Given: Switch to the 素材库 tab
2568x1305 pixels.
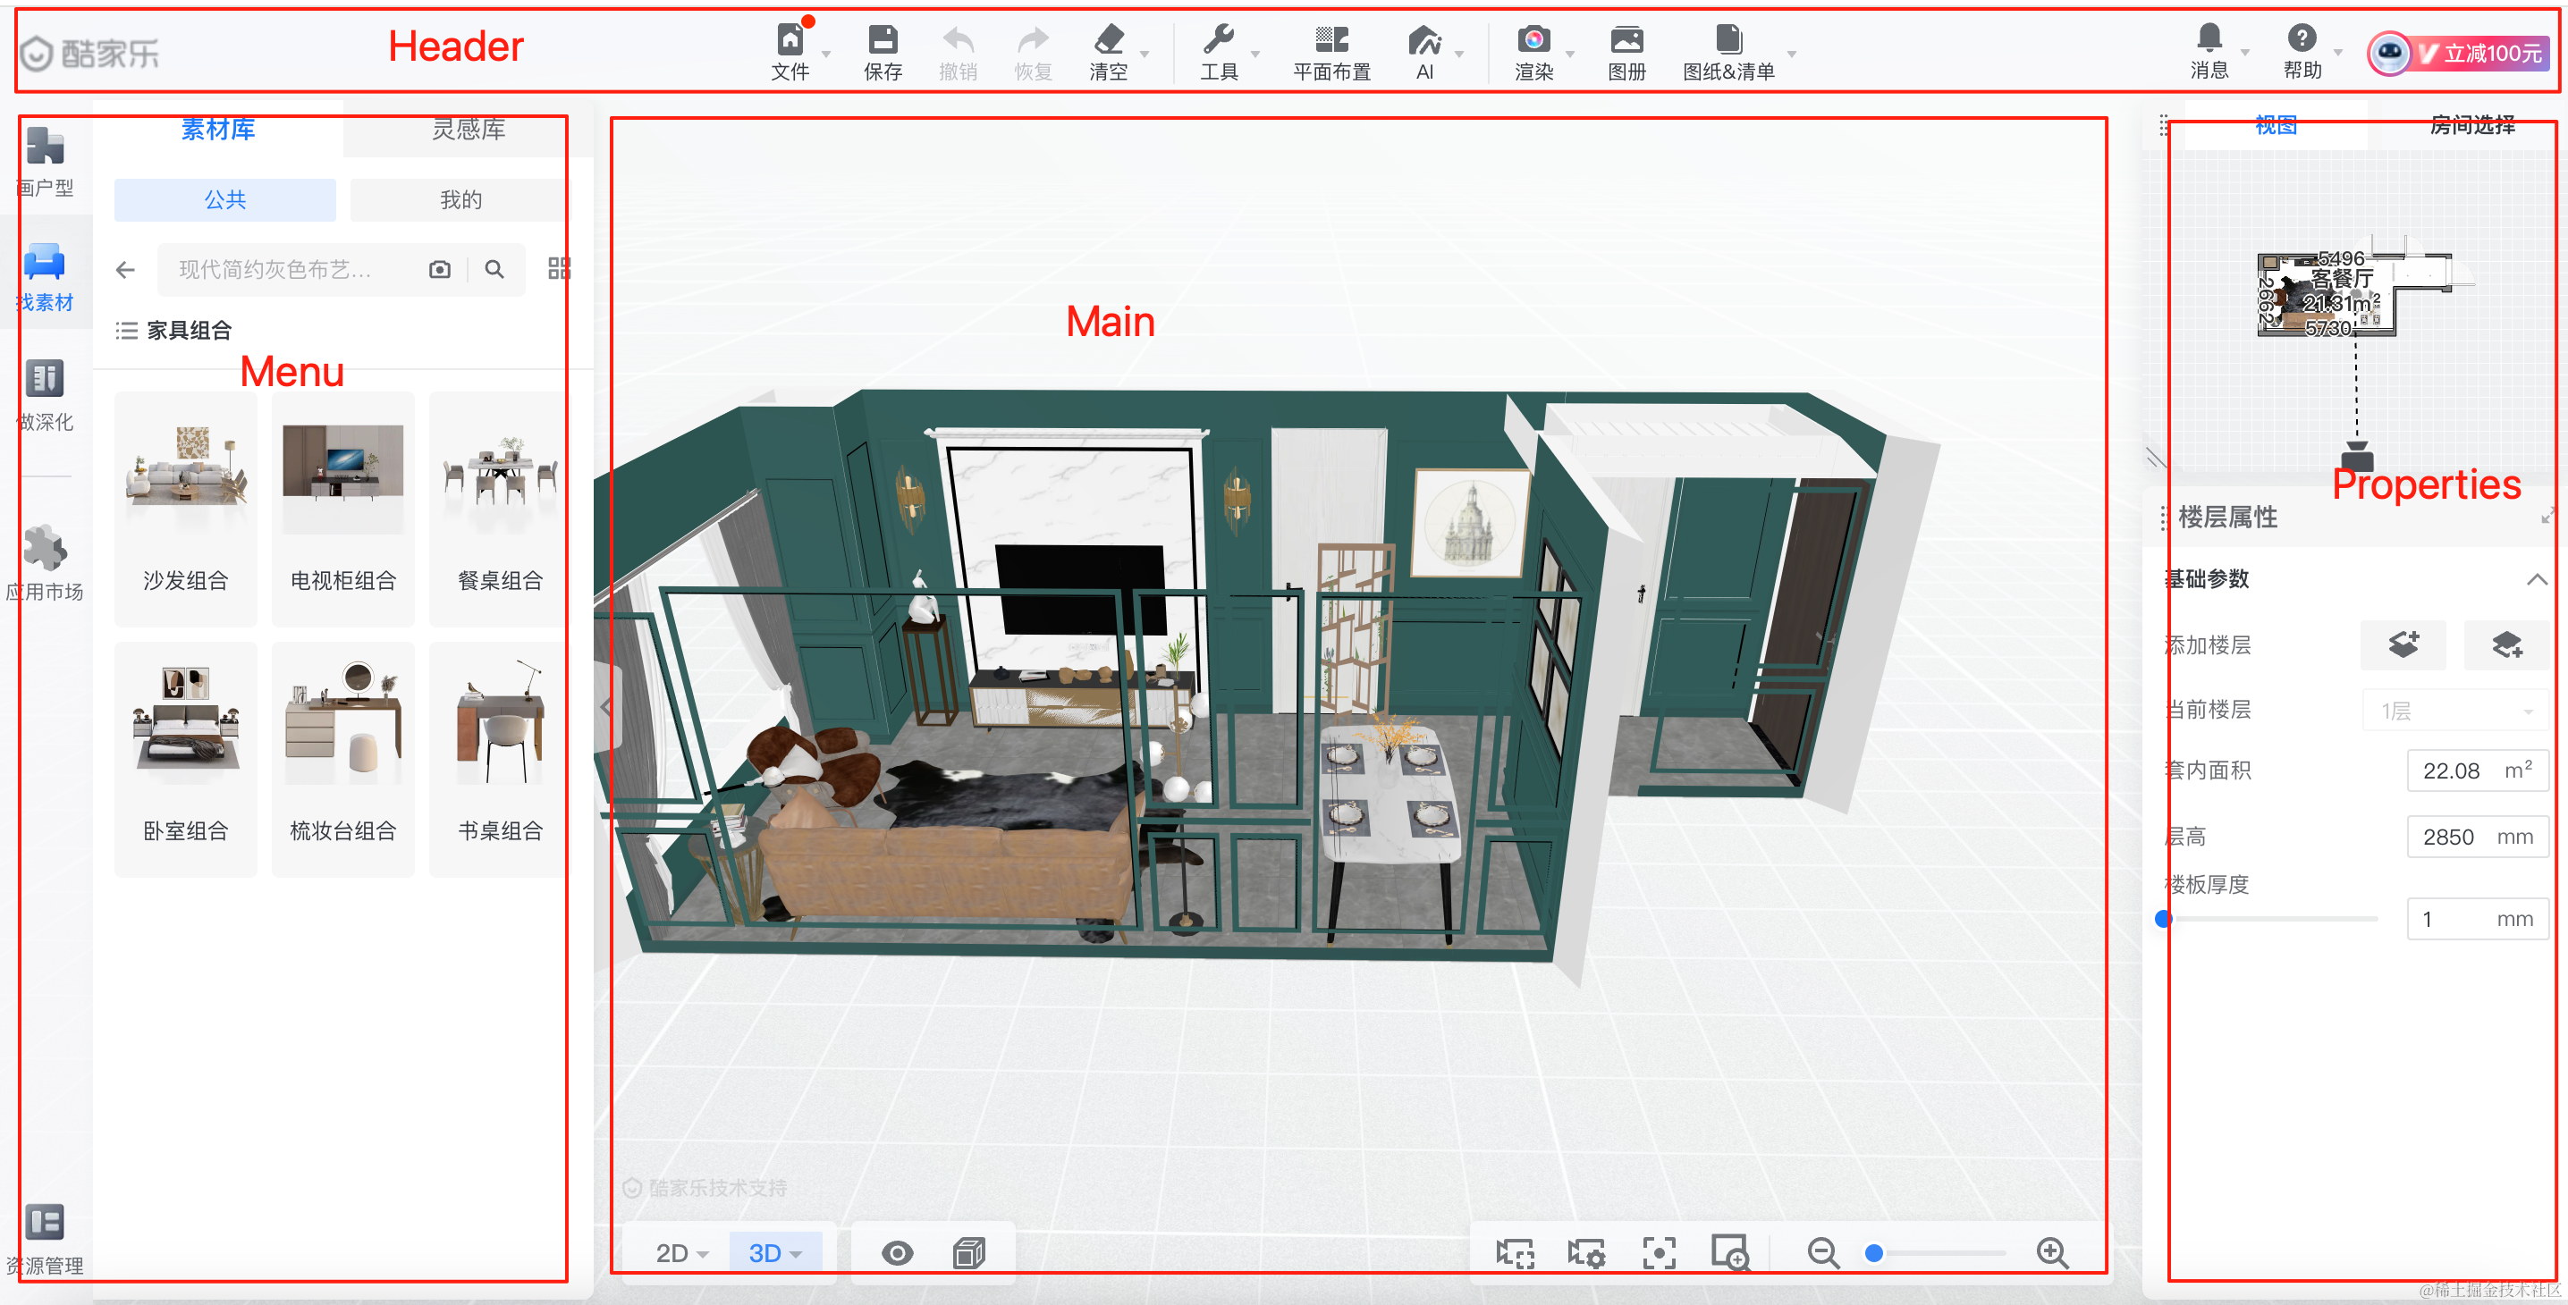Looking at the screenshot, I should click(x=218, y=130).
